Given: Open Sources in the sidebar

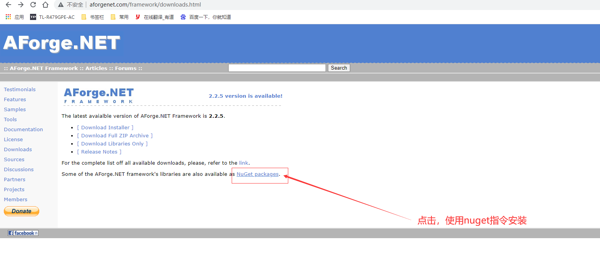Looking at the screenshot, I should pyautogui.click(x=14, y=159).
